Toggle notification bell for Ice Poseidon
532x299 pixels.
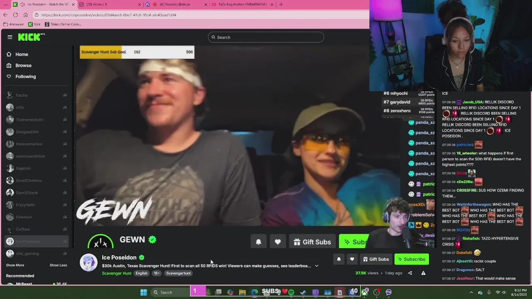(x=339, y=259)
